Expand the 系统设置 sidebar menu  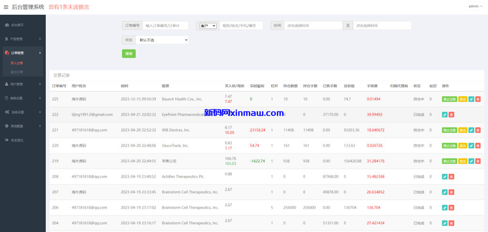(23, 112)
